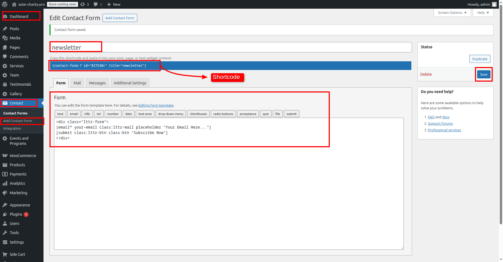Click the blue Save button
Viewport: 503px width, 262px height.
pos(484,74)
